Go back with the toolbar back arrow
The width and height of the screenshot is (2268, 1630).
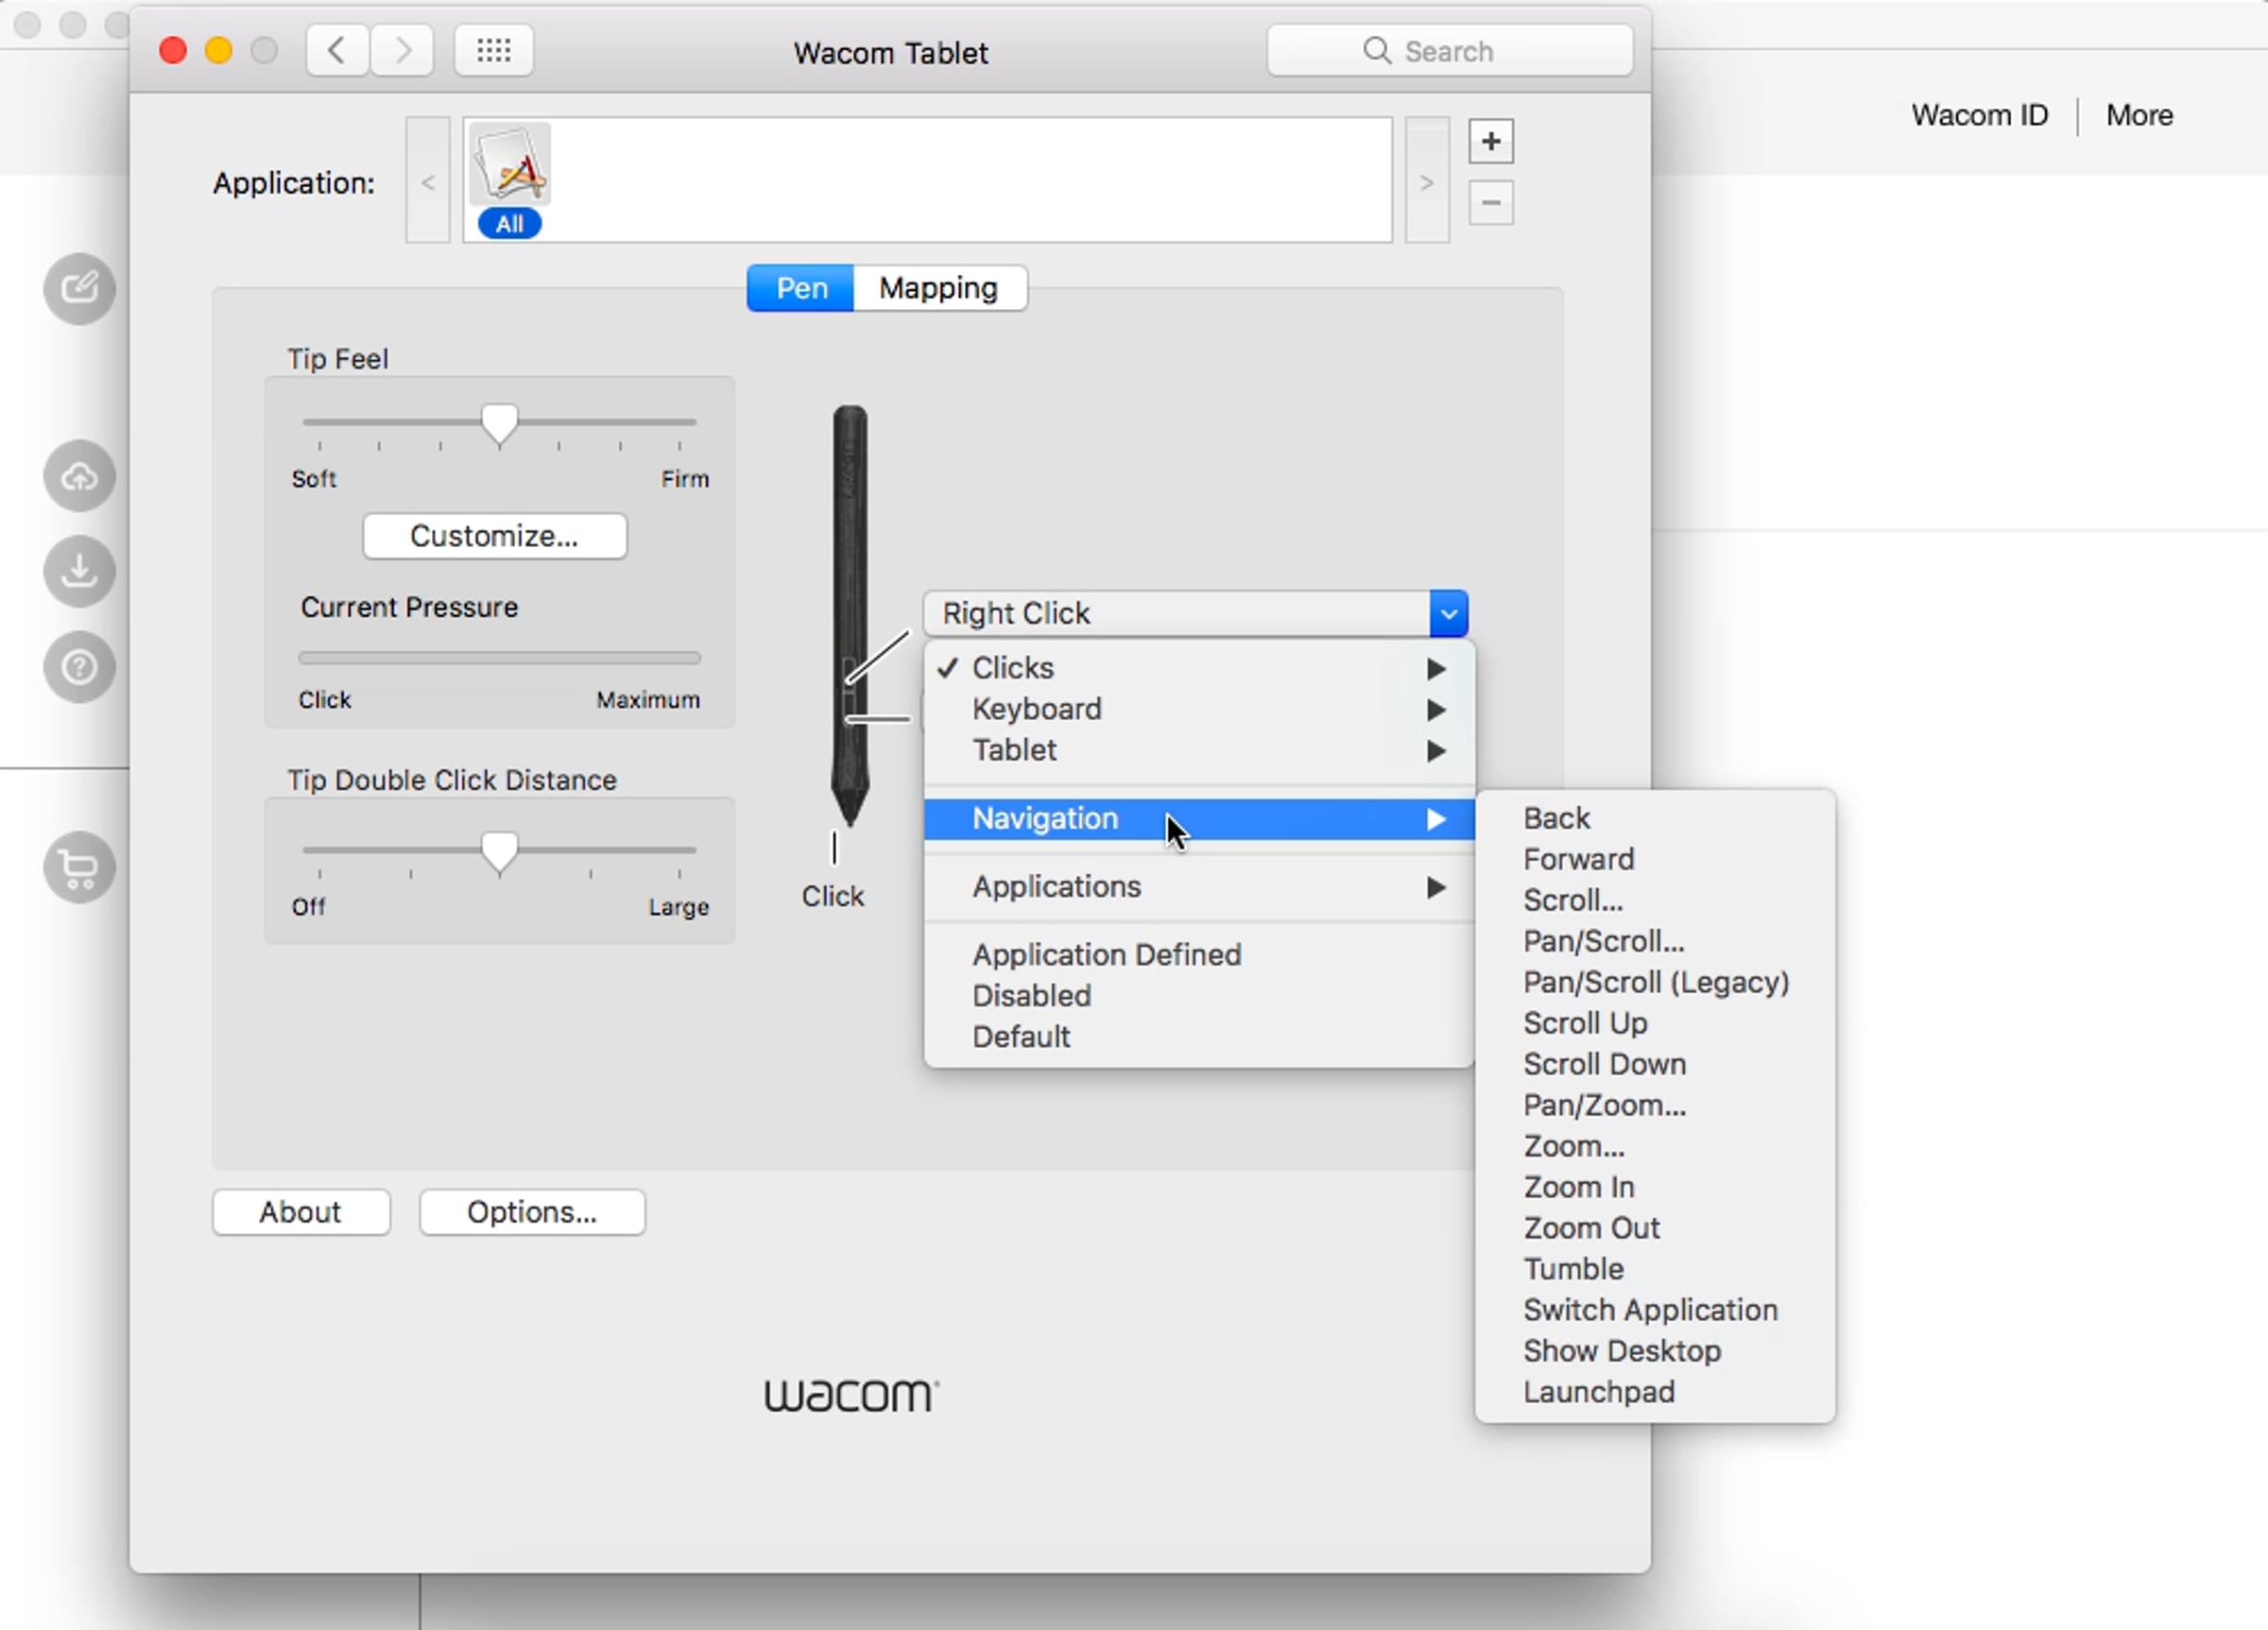pos(337,51)
